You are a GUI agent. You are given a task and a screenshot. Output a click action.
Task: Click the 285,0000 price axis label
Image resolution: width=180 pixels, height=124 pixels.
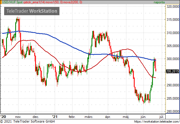(173, 99)
